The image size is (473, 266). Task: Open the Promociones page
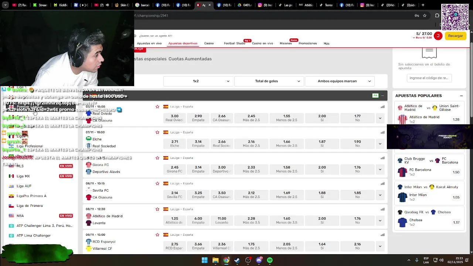pyautogui.click(x=308, y=43)
